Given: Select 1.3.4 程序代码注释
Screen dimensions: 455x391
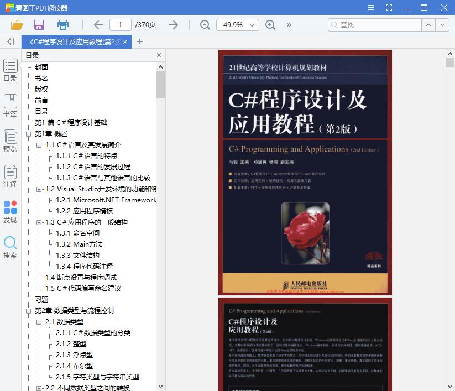Looking at the screenshot, I should 85,267.
